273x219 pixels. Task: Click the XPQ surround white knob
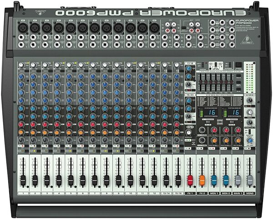[x=188, y=132]
